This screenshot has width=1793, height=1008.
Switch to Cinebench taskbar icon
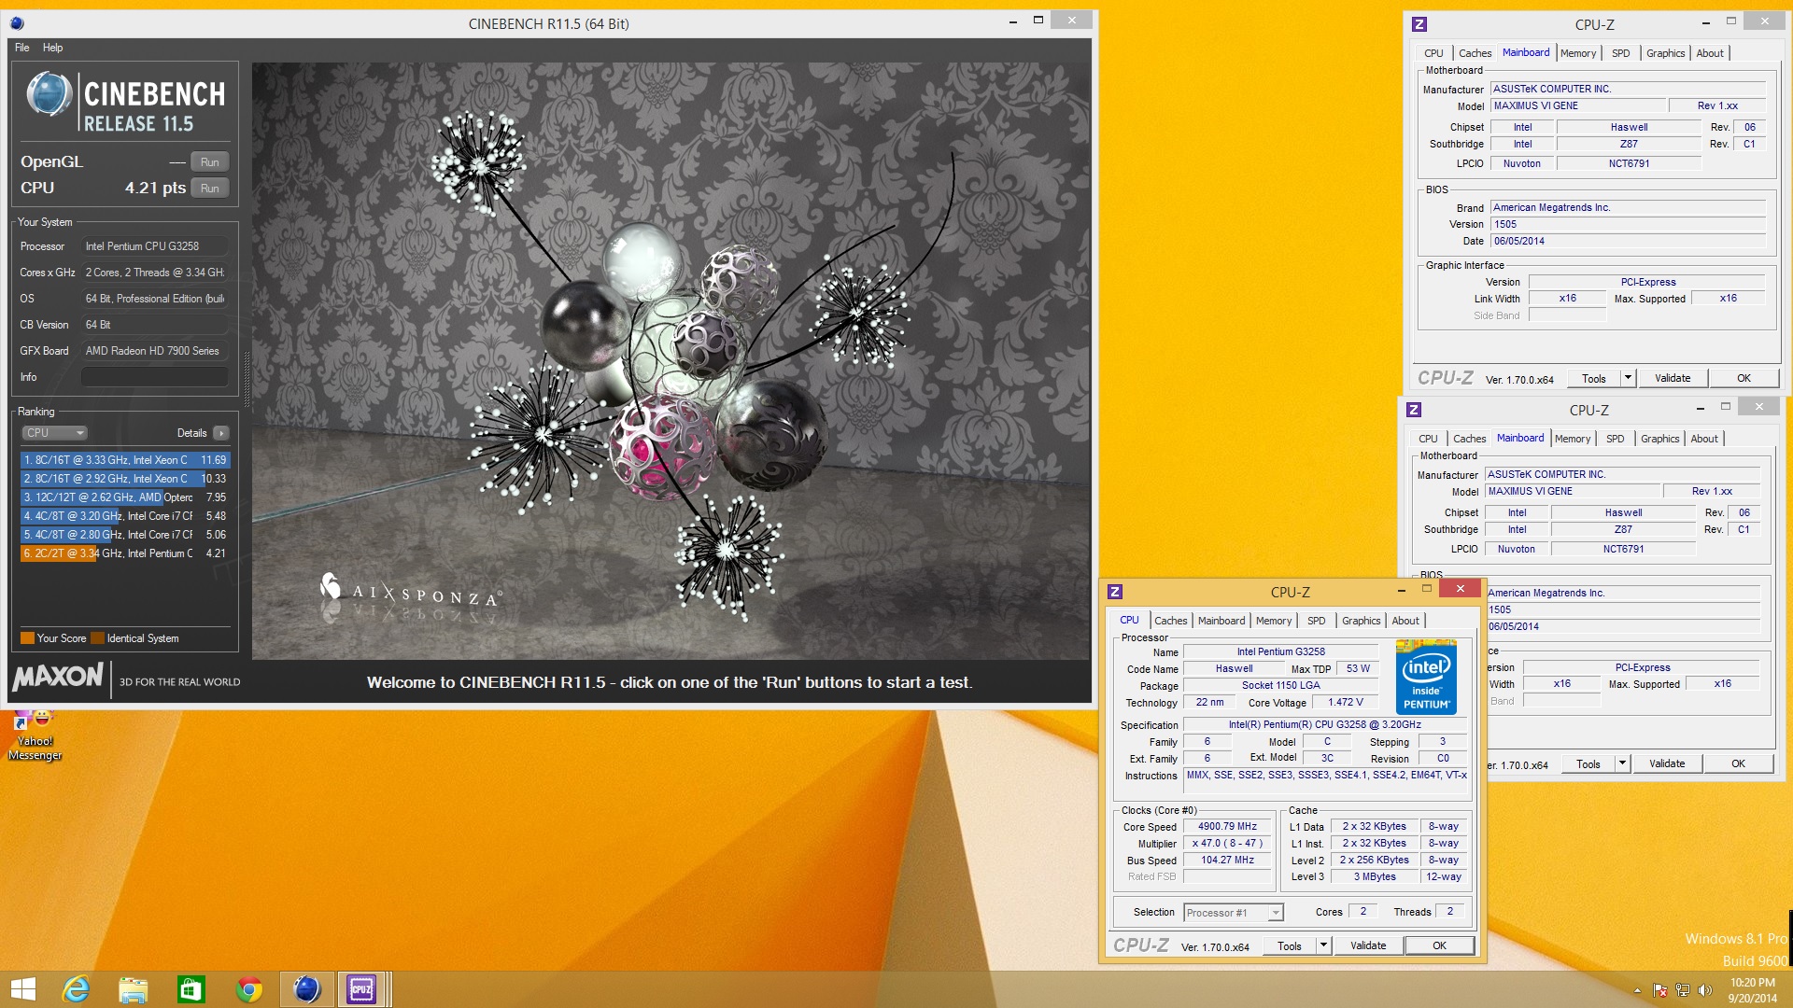coord(306,989)
